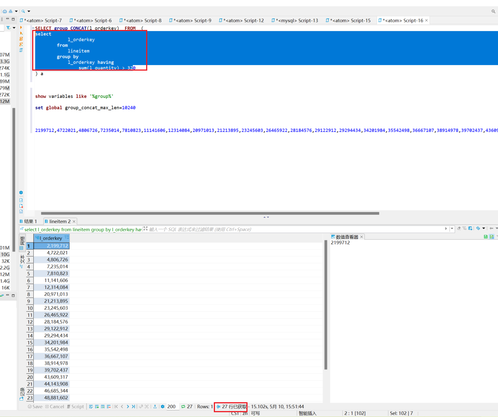Viewport: 498px width, 417px height.
Task: Expand the filter panel icon before filter box
Action: [x=145, y=229]
